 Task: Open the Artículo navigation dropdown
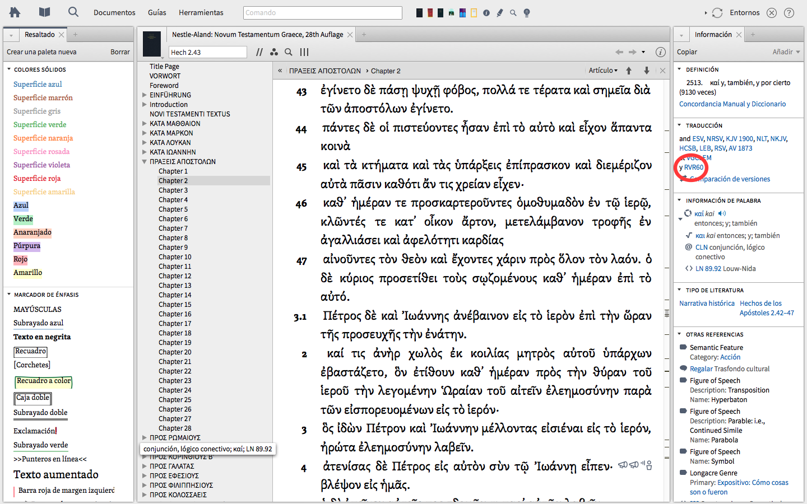click(x=603, y=71)
